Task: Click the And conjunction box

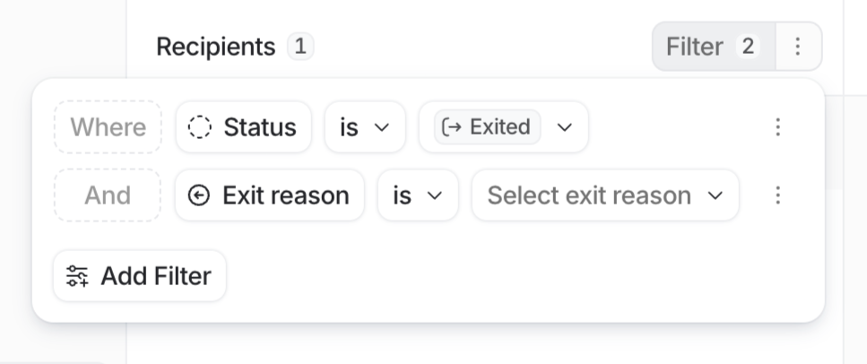Action: [108, 195]
